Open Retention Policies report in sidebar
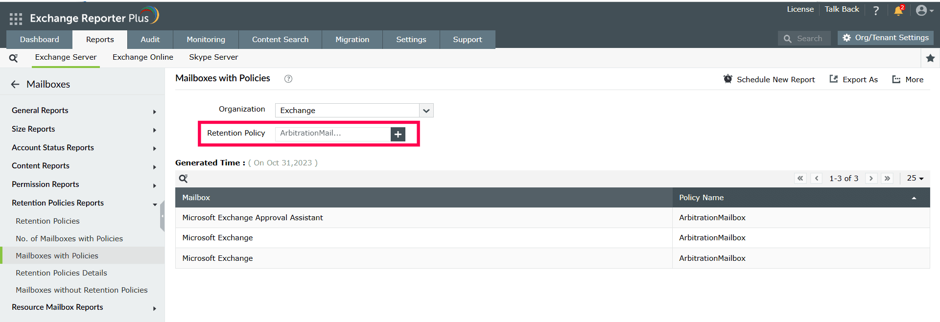The width and height of the screenshot is (940, 322). coord(47,221)
